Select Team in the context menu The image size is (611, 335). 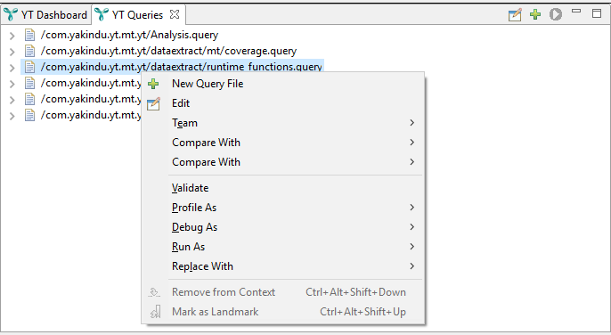pyautogui.click(x=283, y=123)
